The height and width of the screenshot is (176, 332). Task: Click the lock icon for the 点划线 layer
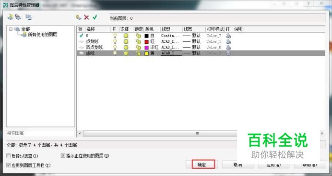click(x=138, y=41)
